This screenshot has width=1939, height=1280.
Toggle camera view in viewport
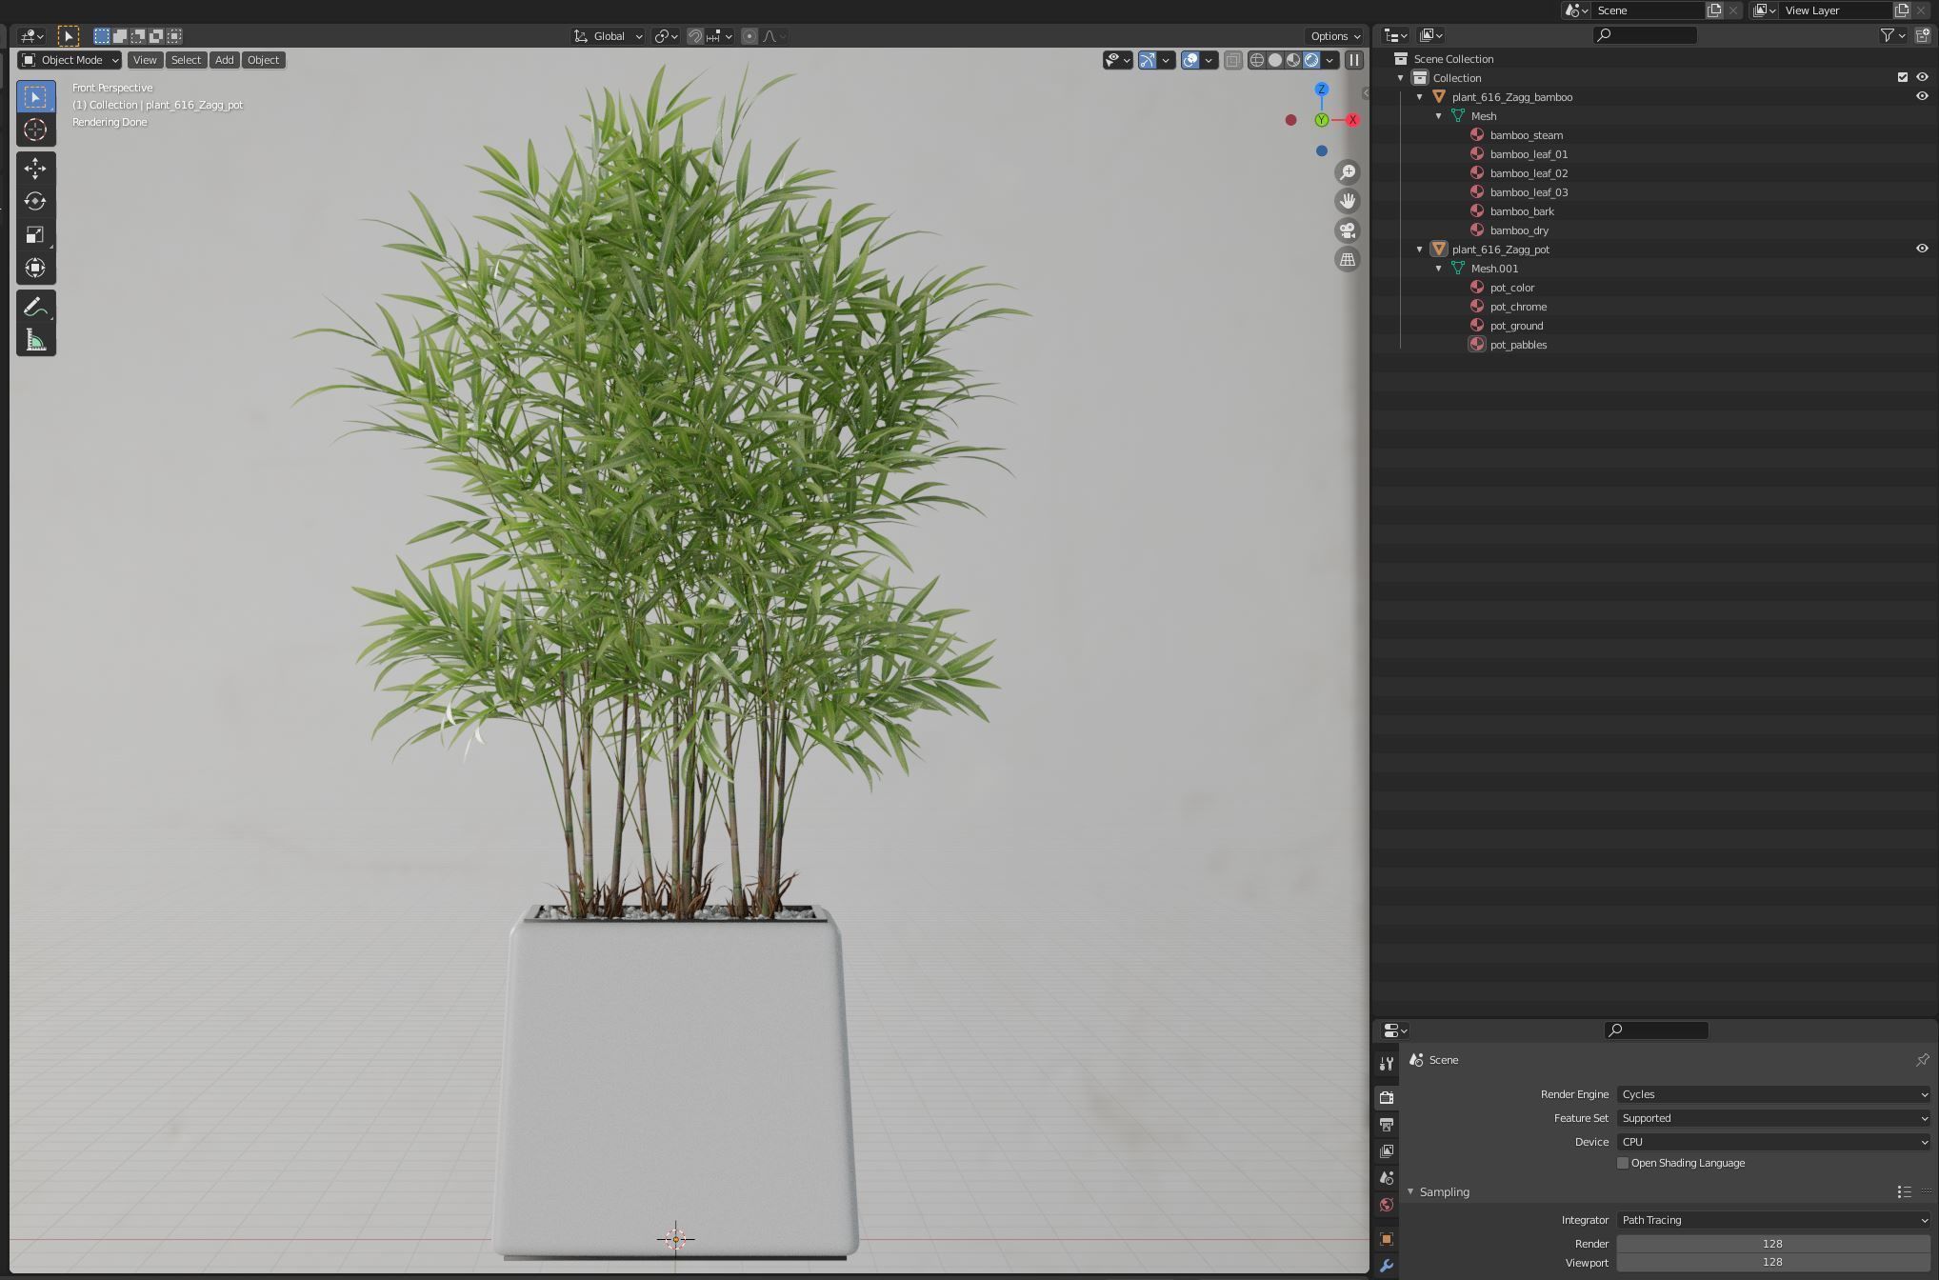coord(1347,230)
